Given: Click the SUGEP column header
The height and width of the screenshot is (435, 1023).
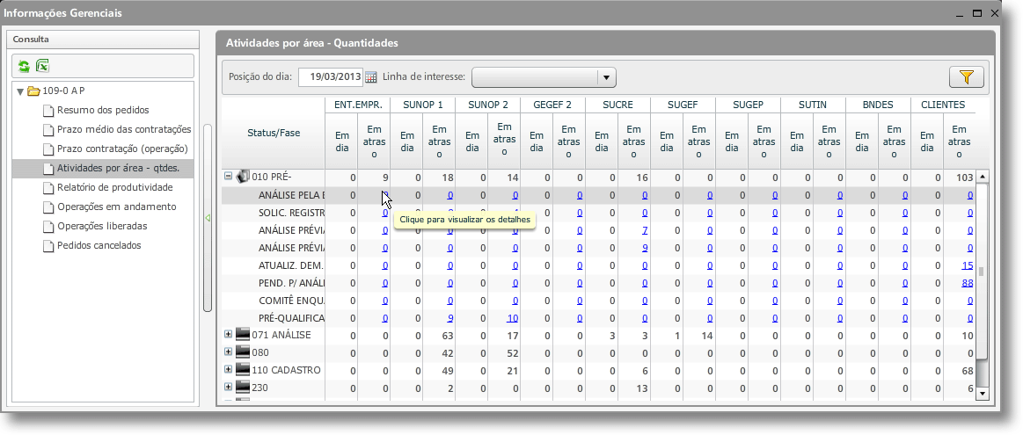Looking at the screenshot, I should (748, 105).
